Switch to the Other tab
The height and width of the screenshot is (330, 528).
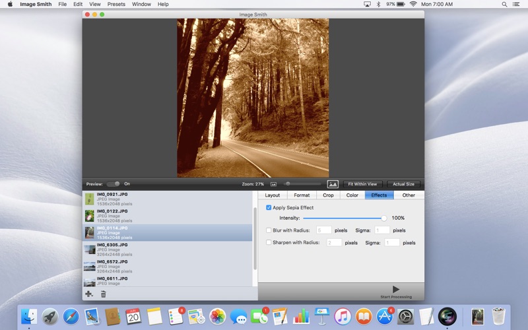pos(409,195)
